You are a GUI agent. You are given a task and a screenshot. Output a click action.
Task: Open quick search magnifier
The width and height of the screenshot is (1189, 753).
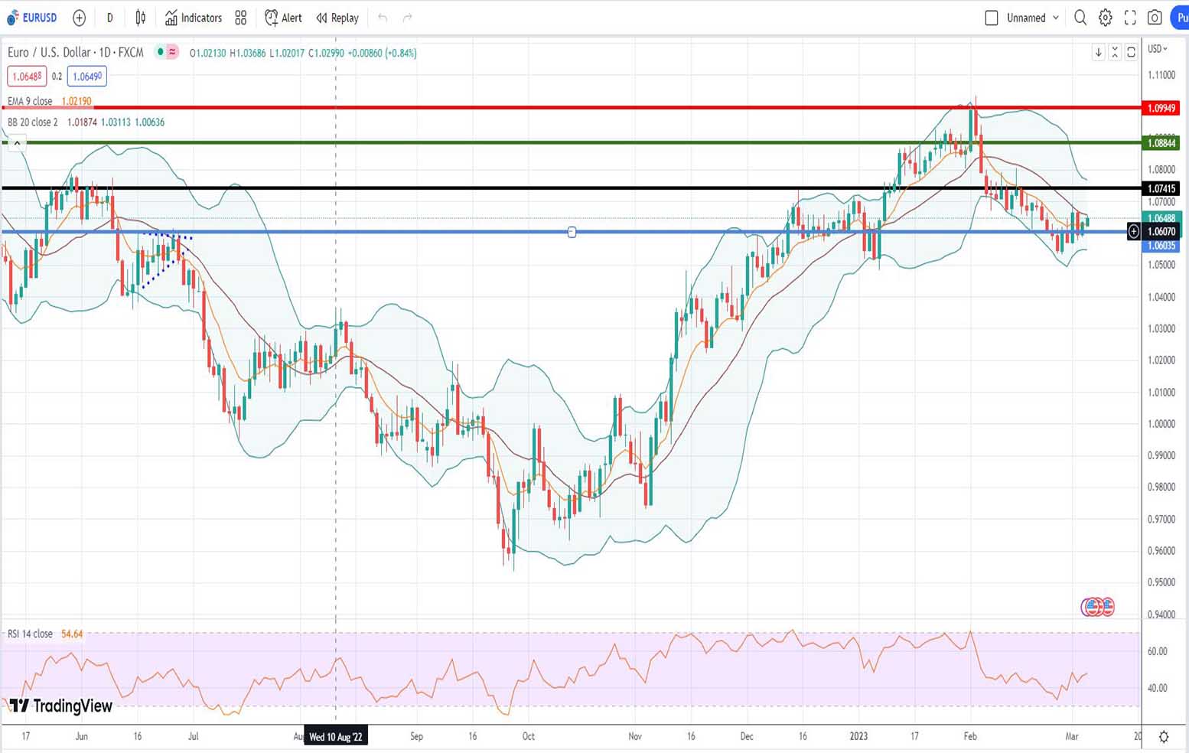click(1080, 18)
